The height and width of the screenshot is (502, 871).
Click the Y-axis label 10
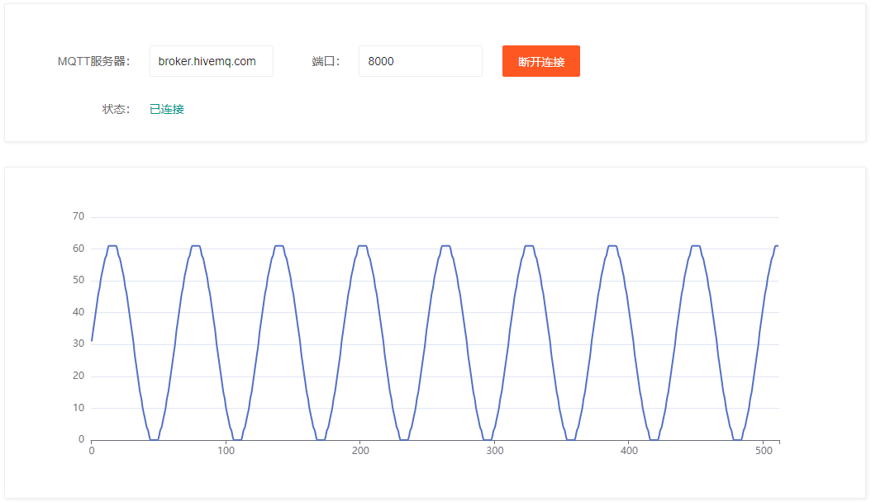click(x=79, y=408)
